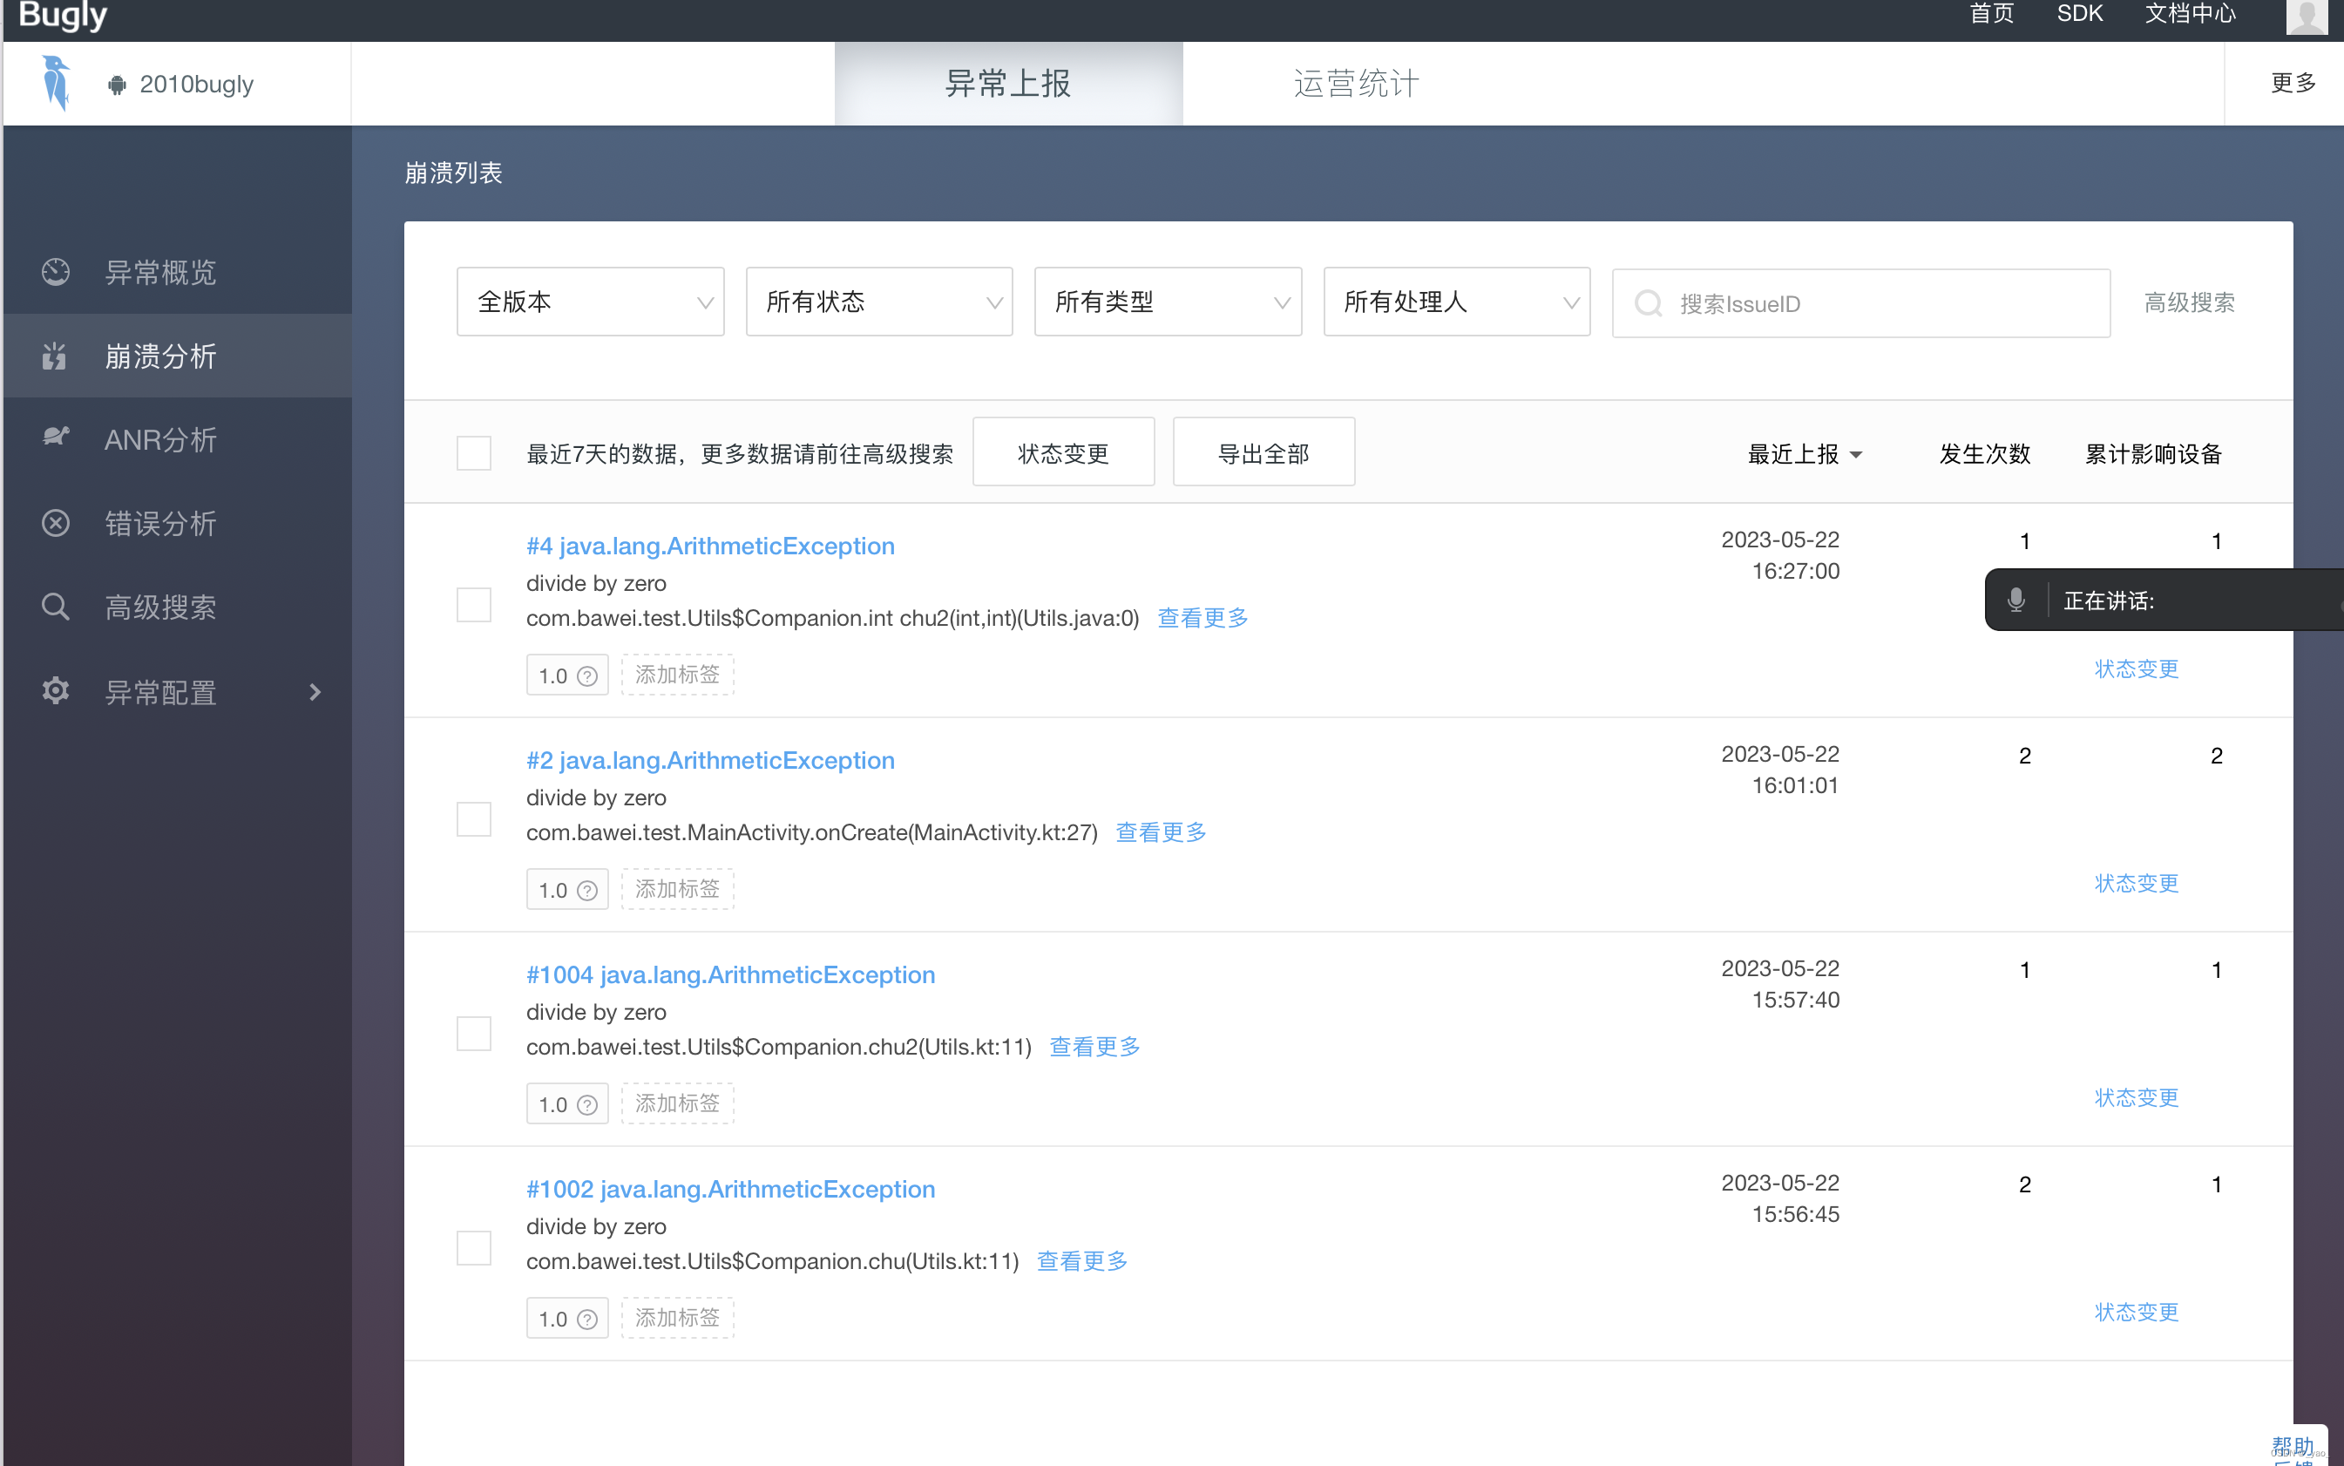
Task: Open issue #4 java.lang.ArithmeticException
Action: coord(710,546)
